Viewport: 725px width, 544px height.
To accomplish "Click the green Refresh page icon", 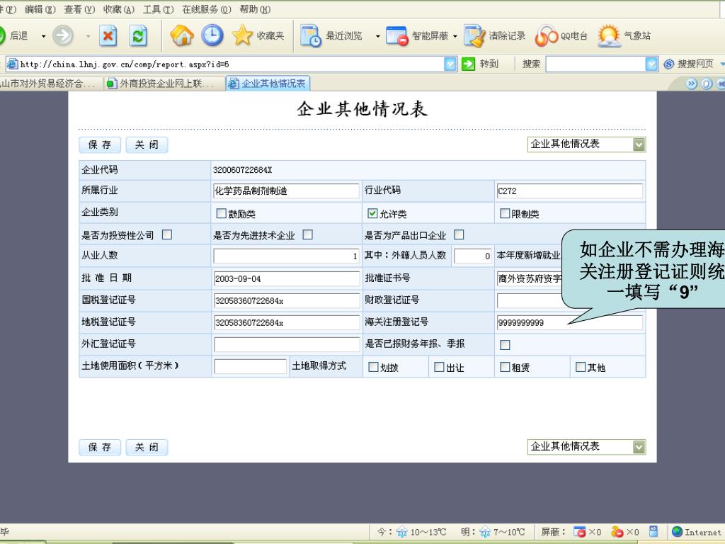I will [140, 35].
